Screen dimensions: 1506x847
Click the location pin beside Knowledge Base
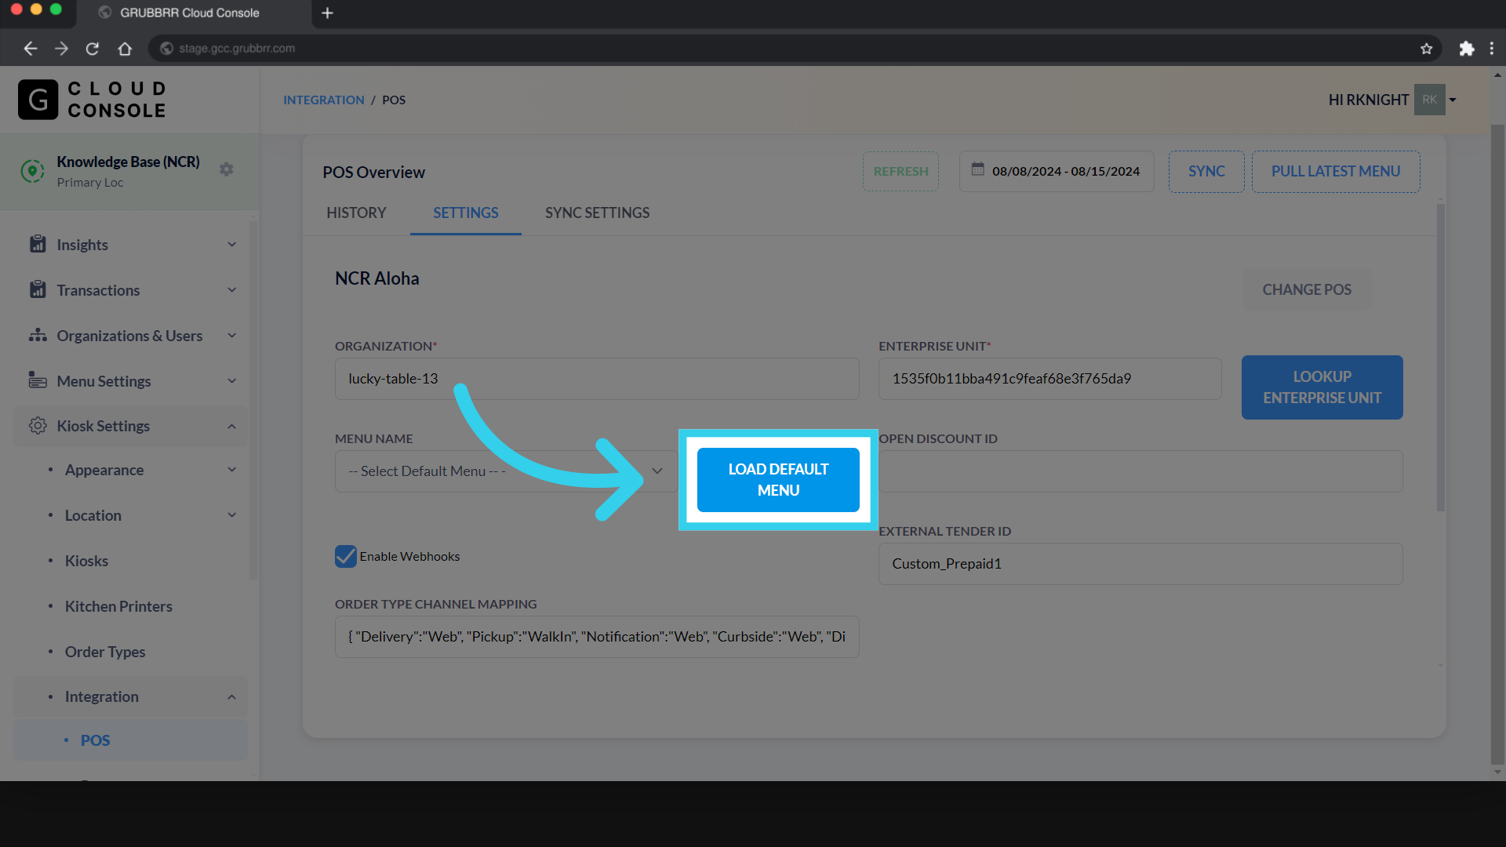point(32,170)
